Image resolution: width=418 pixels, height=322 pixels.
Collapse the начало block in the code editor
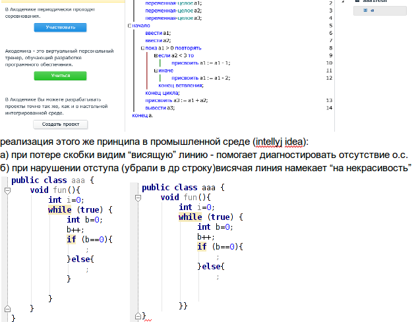pyautogui.click(x=129, y=24)
